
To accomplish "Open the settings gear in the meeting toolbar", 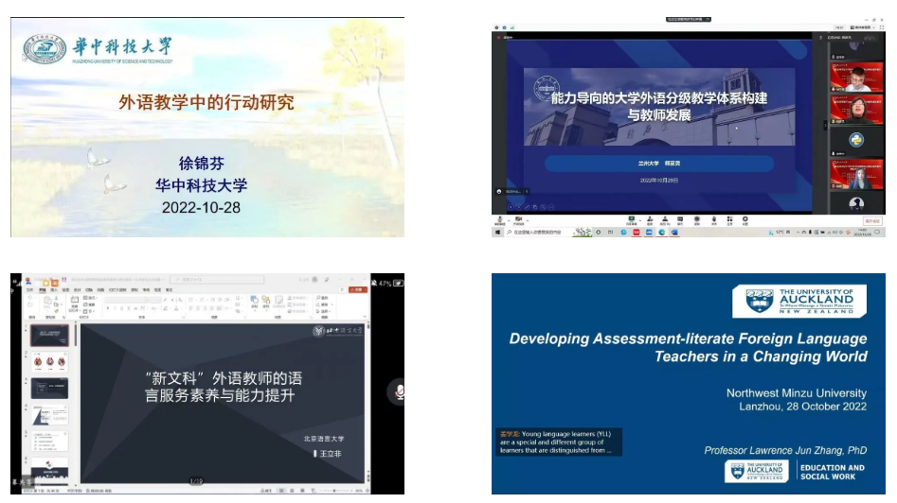I will pos(745,220).
